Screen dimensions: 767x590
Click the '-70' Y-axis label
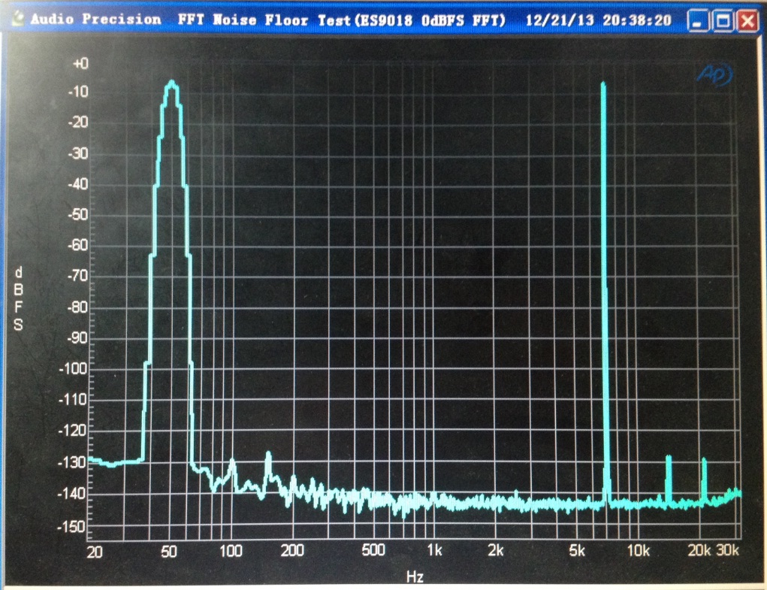coord(78,276)
